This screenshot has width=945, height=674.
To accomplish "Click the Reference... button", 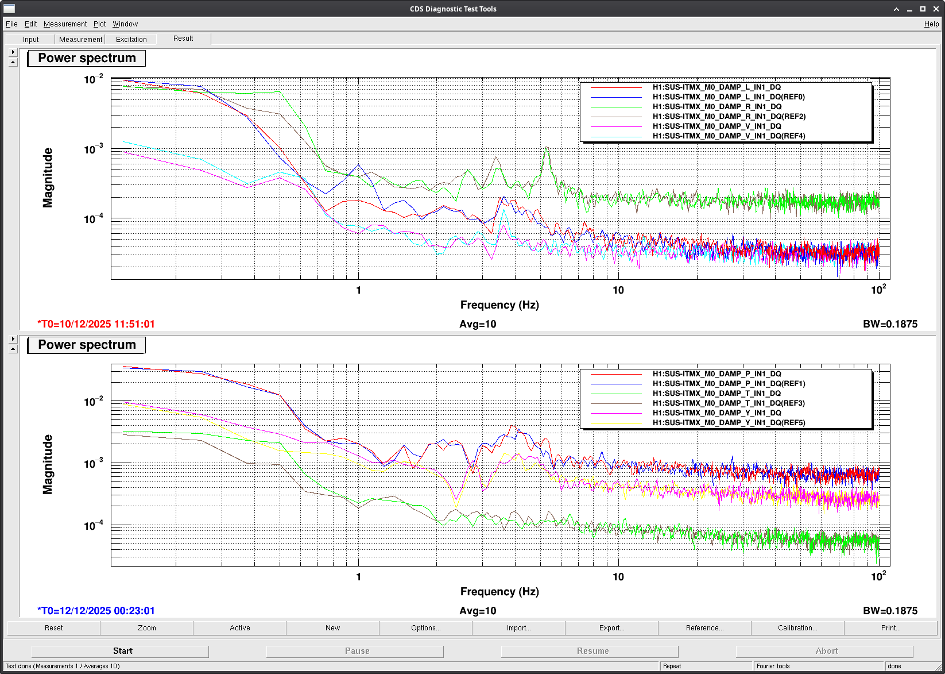I will (x=704, y=628).
